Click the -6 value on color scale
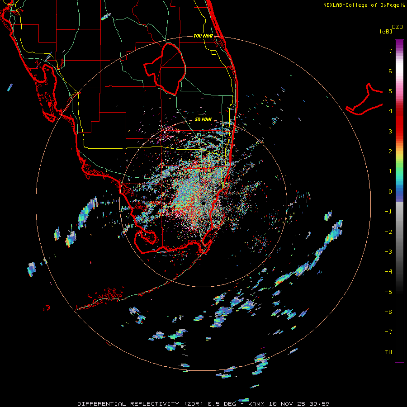 pyautogui.click(x=388, y=312)
